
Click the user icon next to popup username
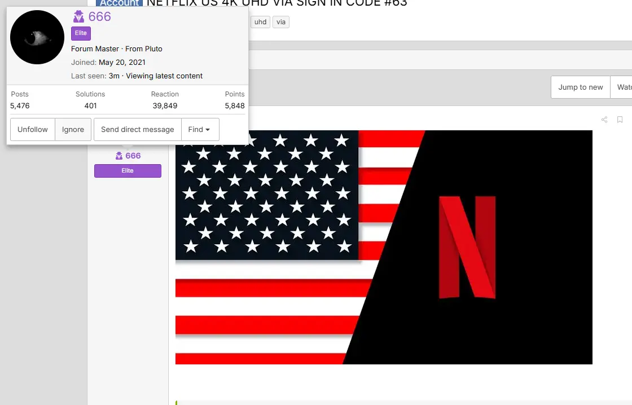click(78, 16)
